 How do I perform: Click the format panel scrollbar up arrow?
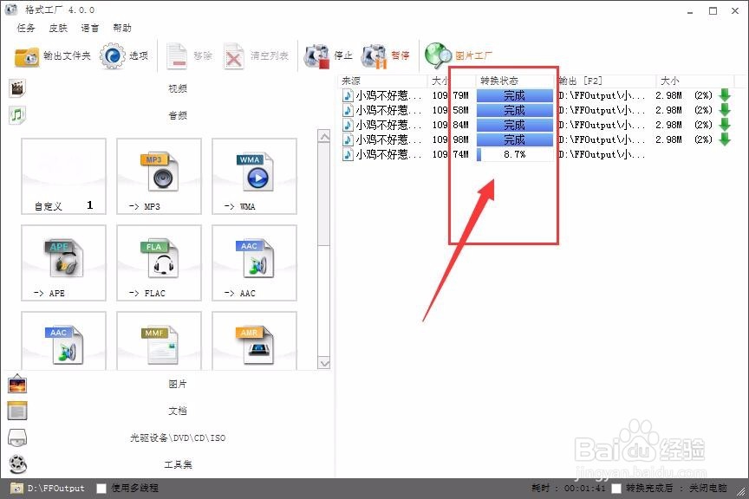tap(325, 136)
